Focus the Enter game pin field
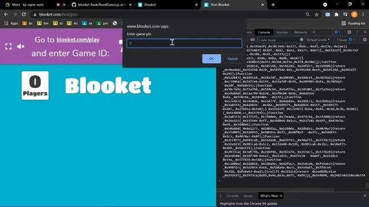The width and height of the screenshot is (369, 207). click(x=184, y=43)
